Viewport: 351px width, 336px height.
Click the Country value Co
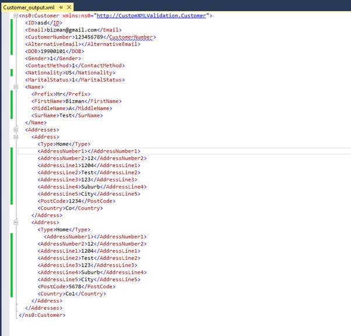(69, 208)
